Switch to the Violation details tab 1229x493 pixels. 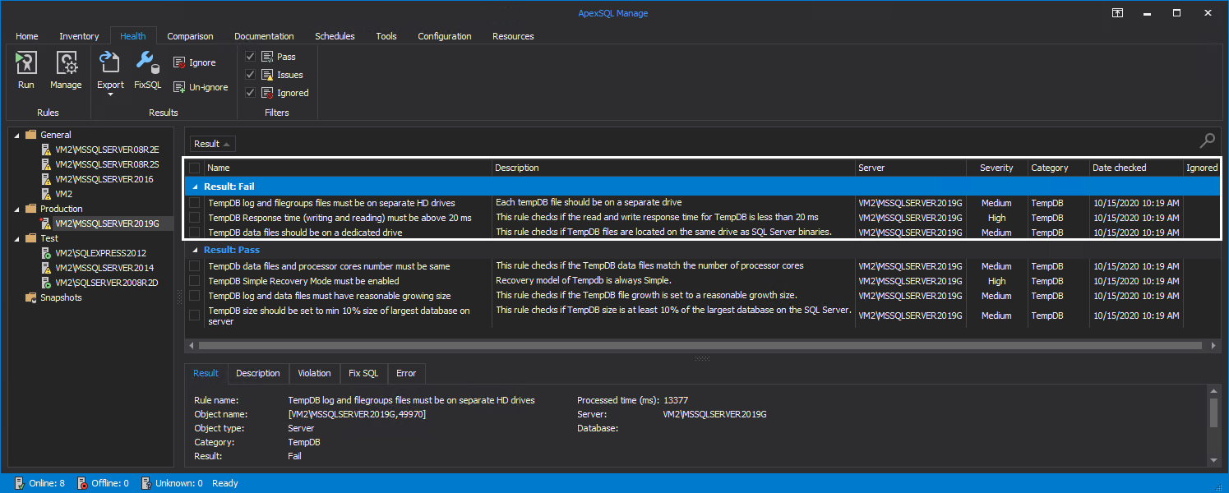pyautogui.click(x=314, y=373)
